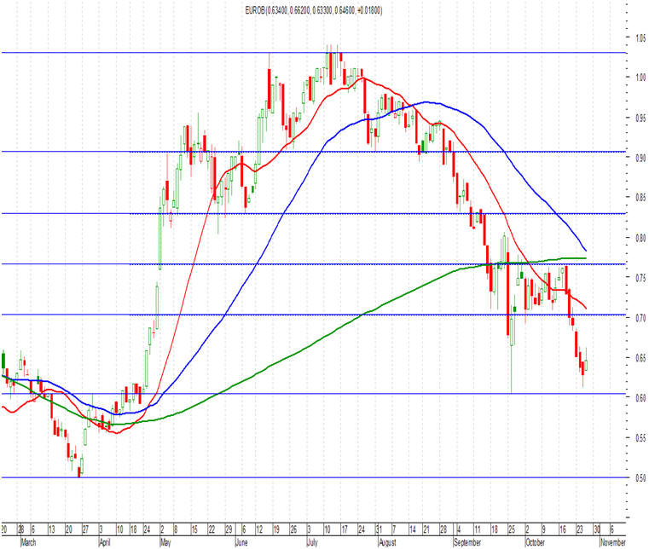Viewport: 649px width, 549px height.
Task: Select the June month label
Action: point(241,542)
